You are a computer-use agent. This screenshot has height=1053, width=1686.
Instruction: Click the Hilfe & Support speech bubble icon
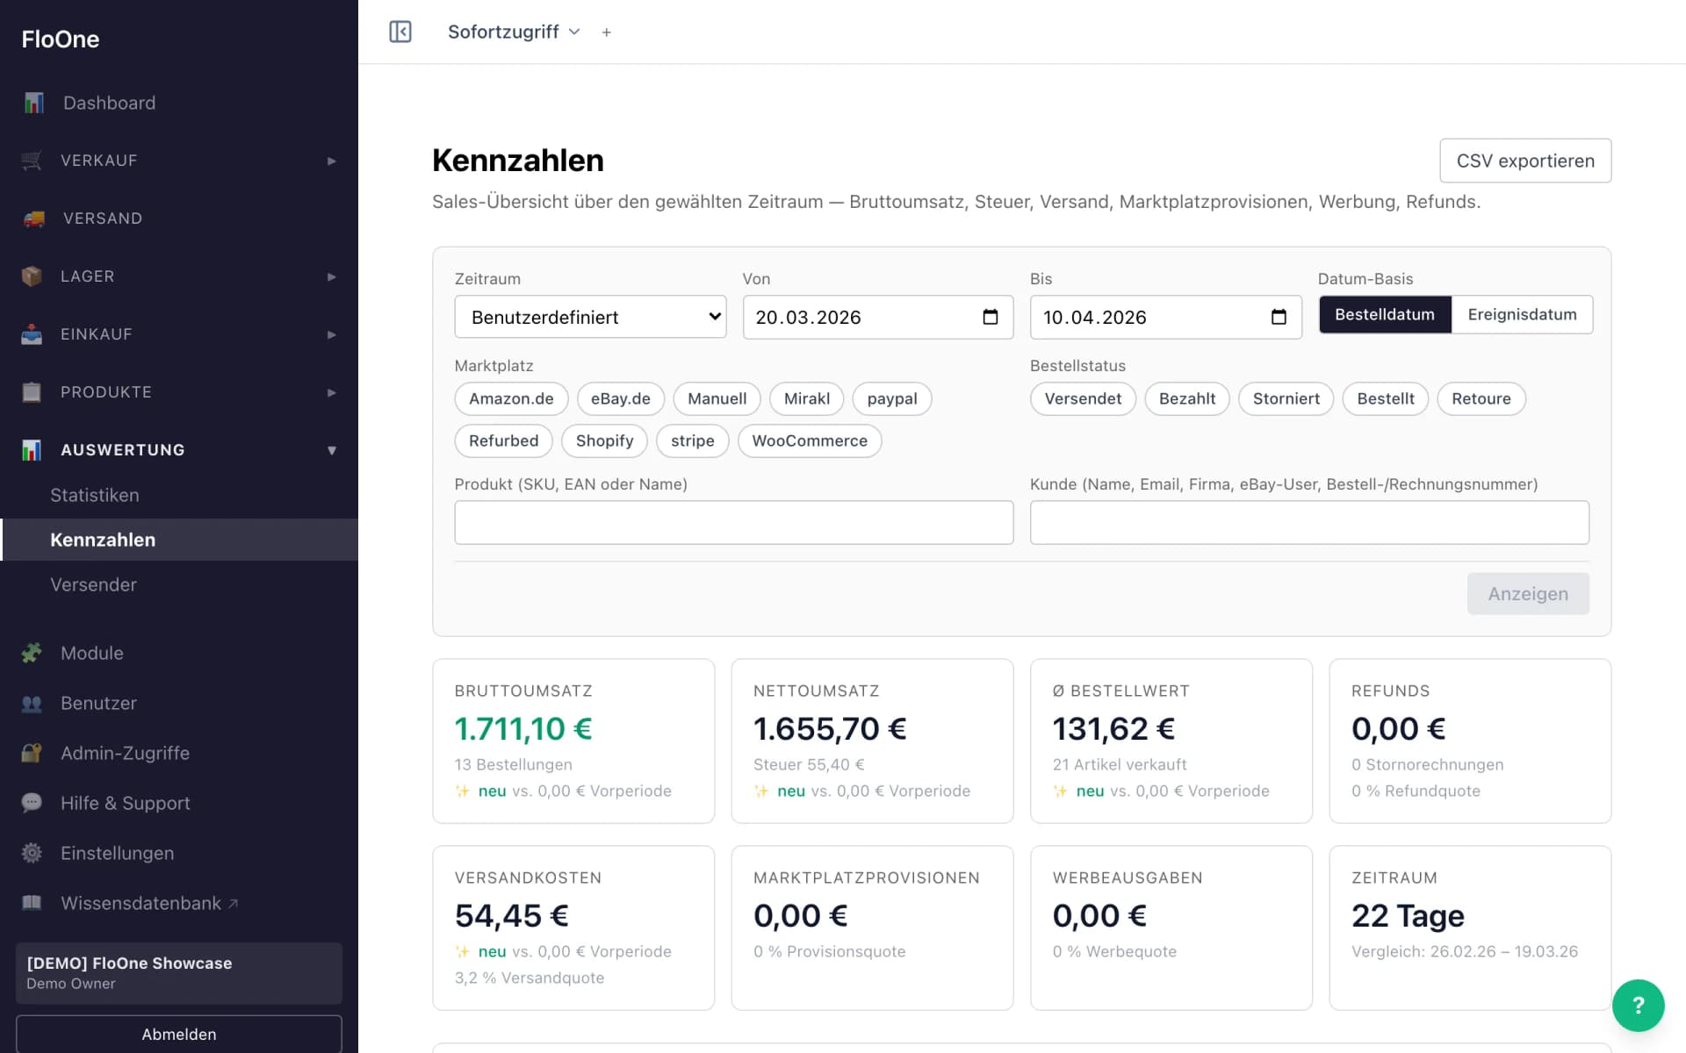point(32,803)
